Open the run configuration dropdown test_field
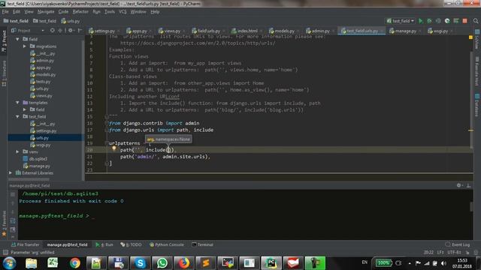The image size is (481, 270). [401, 21]
